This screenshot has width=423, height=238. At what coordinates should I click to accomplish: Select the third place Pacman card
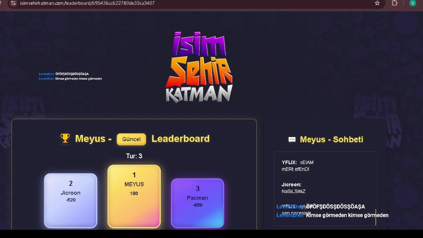(x=198, y=203)
